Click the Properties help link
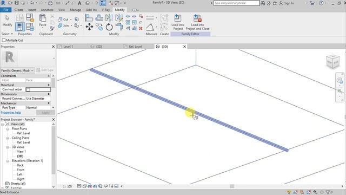The image size is (346, 195). (11, 113)
